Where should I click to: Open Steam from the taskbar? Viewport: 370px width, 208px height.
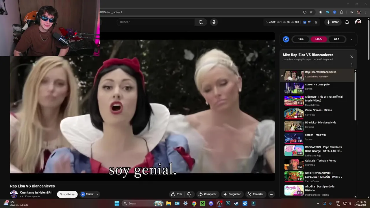coord(236,203)
